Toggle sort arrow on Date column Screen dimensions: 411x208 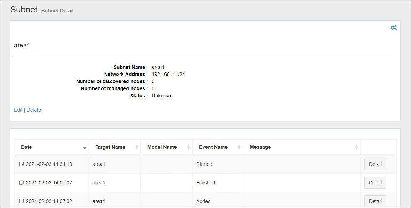click(x=85, y=148)
